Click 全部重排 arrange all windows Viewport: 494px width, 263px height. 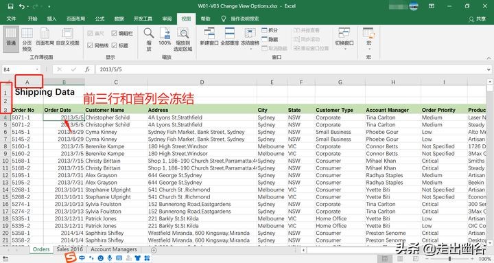(x=230, y=36)
